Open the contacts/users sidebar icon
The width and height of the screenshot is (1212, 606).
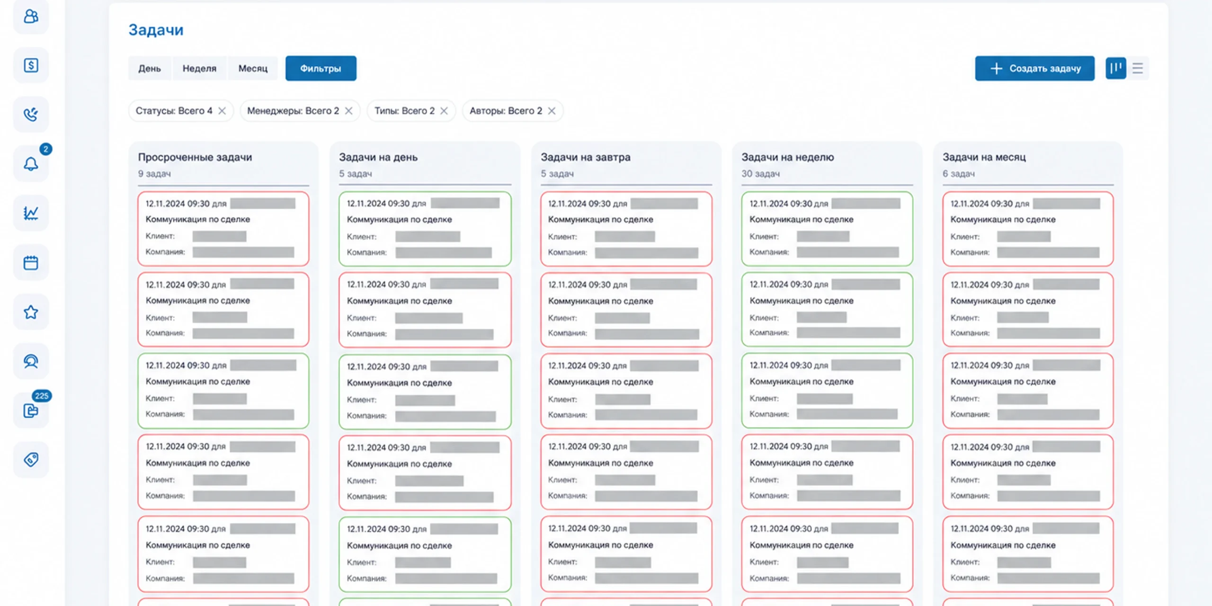click(x=31, y=17)
